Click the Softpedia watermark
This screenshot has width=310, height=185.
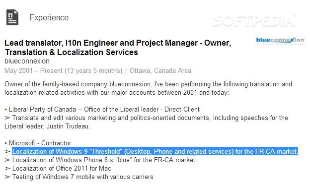pyautogui.click(x=254, y=20)
